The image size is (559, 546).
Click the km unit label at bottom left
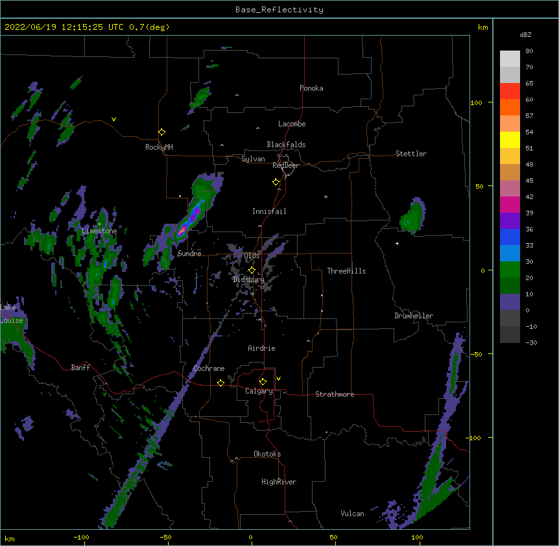click(10, 538)
